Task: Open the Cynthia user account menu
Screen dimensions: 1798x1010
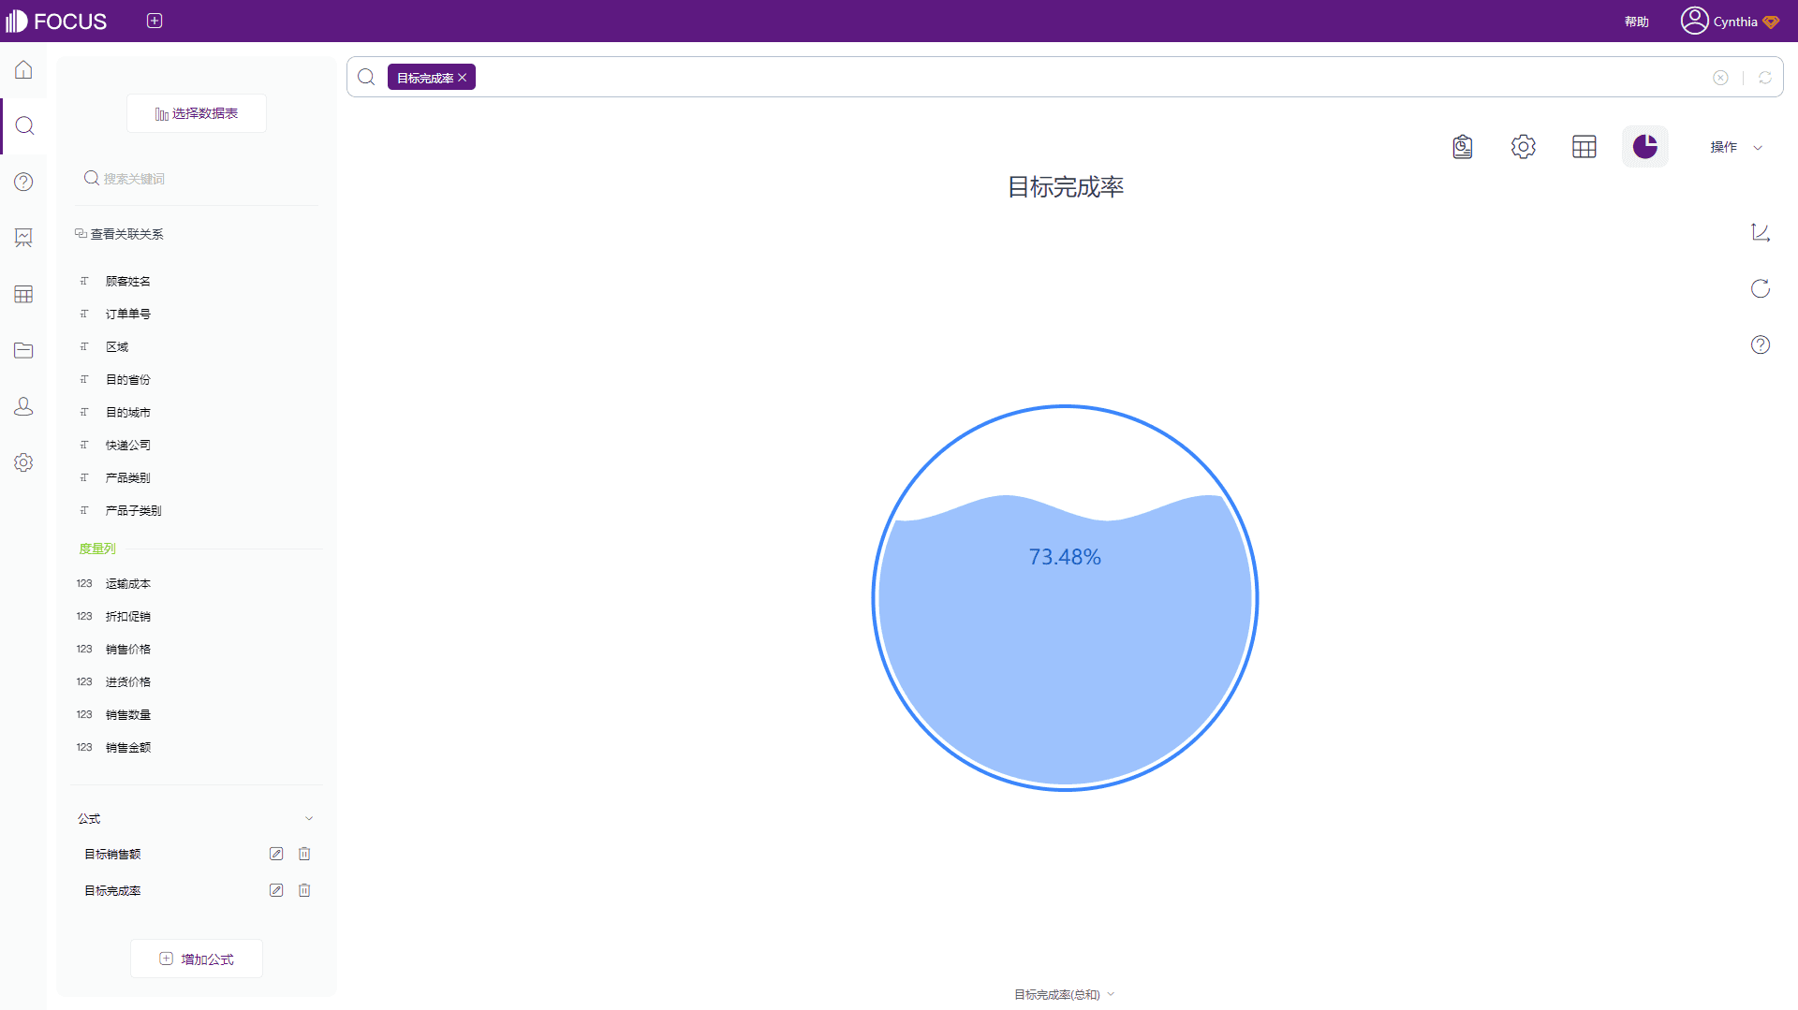Action: click(x=1730, y=21)
